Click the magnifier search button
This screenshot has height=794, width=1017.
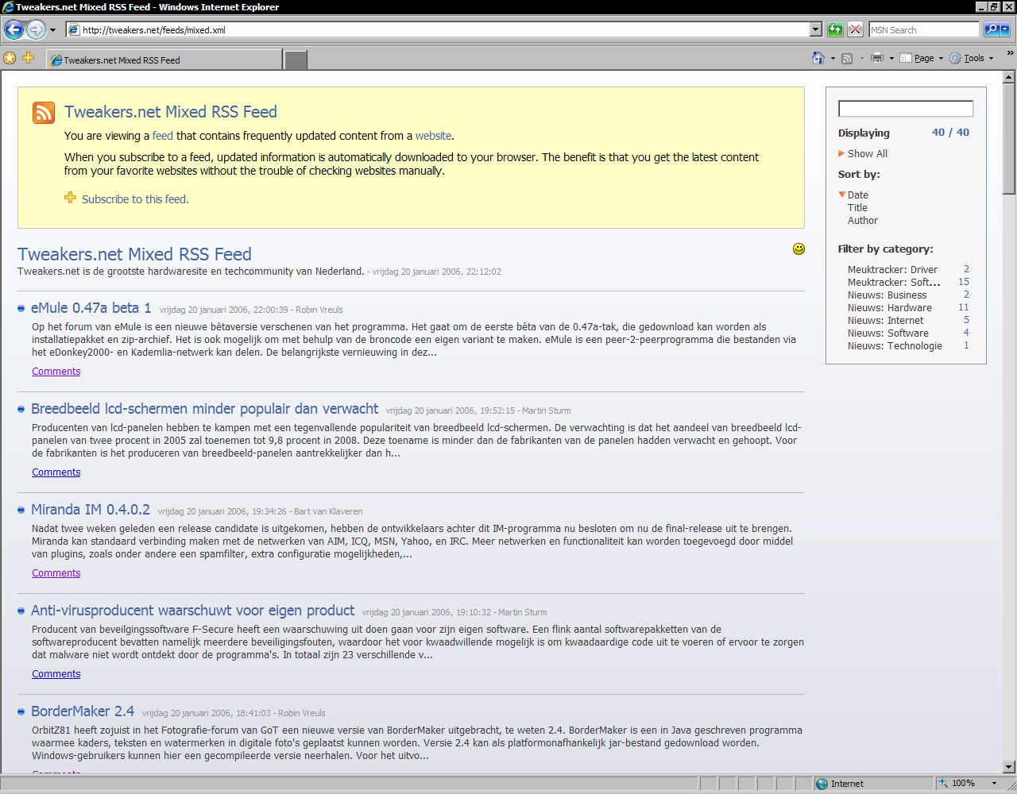(x=991, y=30)
